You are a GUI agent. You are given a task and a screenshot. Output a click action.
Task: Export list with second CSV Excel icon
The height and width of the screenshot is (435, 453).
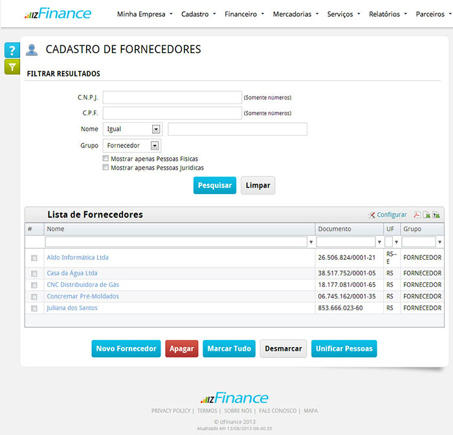point(436,215)
